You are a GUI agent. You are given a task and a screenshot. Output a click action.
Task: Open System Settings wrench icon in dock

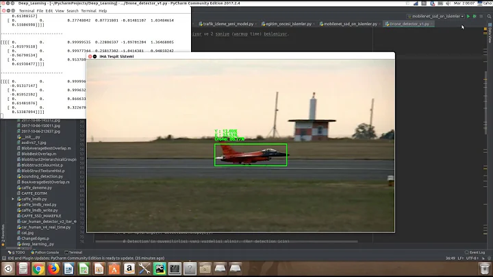144,269
